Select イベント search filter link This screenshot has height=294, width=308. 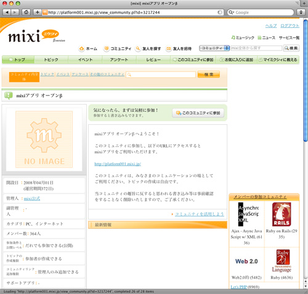pyautogui.click(x=63, y=74)
